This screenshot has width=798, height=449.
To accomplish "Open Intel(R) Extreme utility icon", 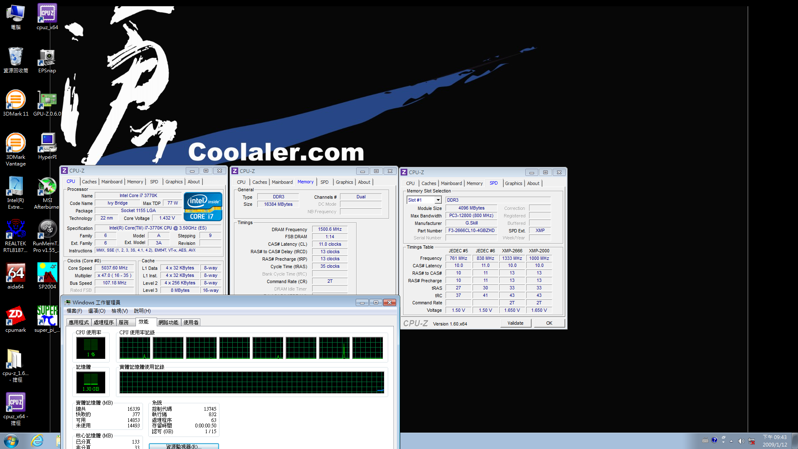I will [x=15, y=193].
